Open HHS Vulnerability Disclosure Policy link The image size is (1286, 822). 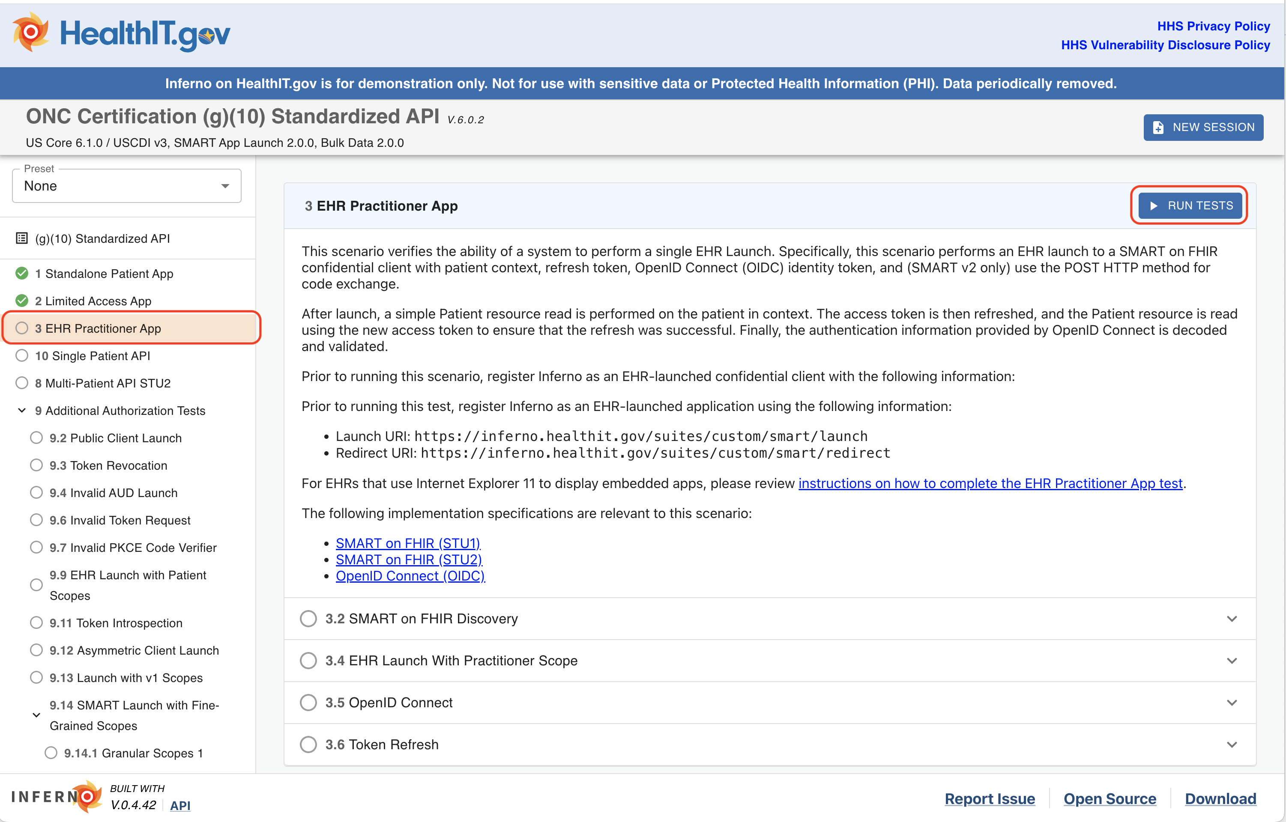pyautogui.click(x=1165, y=45)
